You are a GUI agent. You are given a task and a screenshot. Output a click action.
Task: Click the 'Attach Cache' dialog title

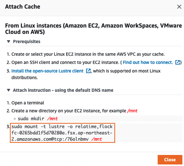click(x=23, y=6)
